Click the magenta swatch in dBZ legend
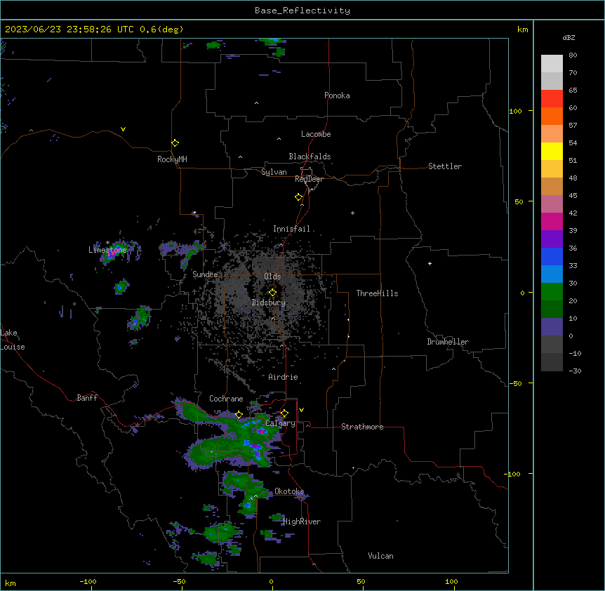 tap(552, 221)
